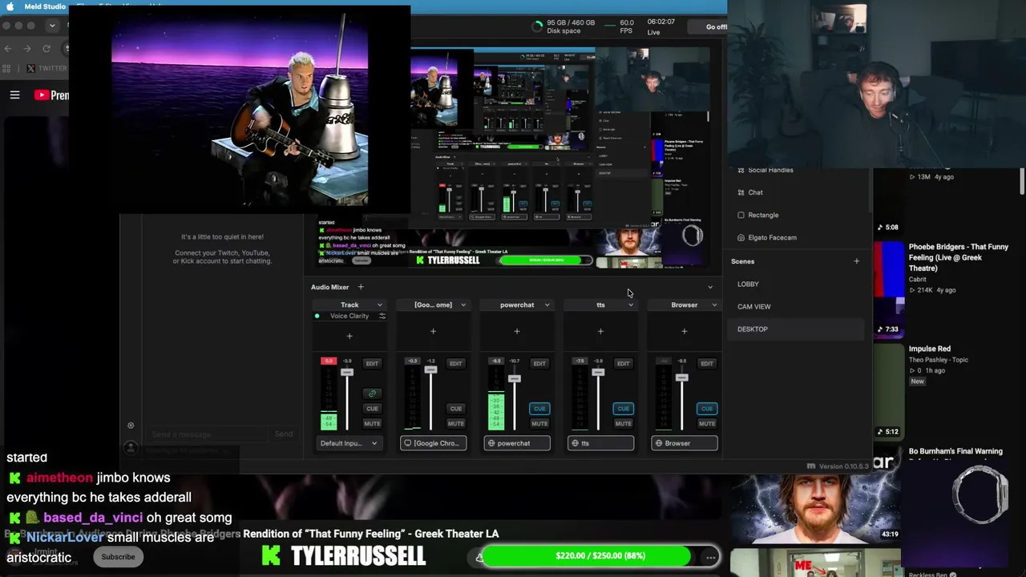Add an effect to the powerchat channel
Image resolution: width=1026 pixels, height=577 pixels.
(x=517, y=331)
